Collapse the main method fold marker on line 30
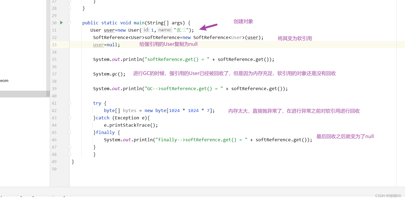 [70, 23]
